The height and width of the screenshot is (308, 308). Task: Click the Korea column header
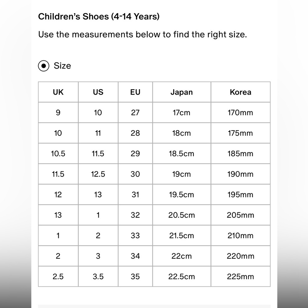click(241, 92)
